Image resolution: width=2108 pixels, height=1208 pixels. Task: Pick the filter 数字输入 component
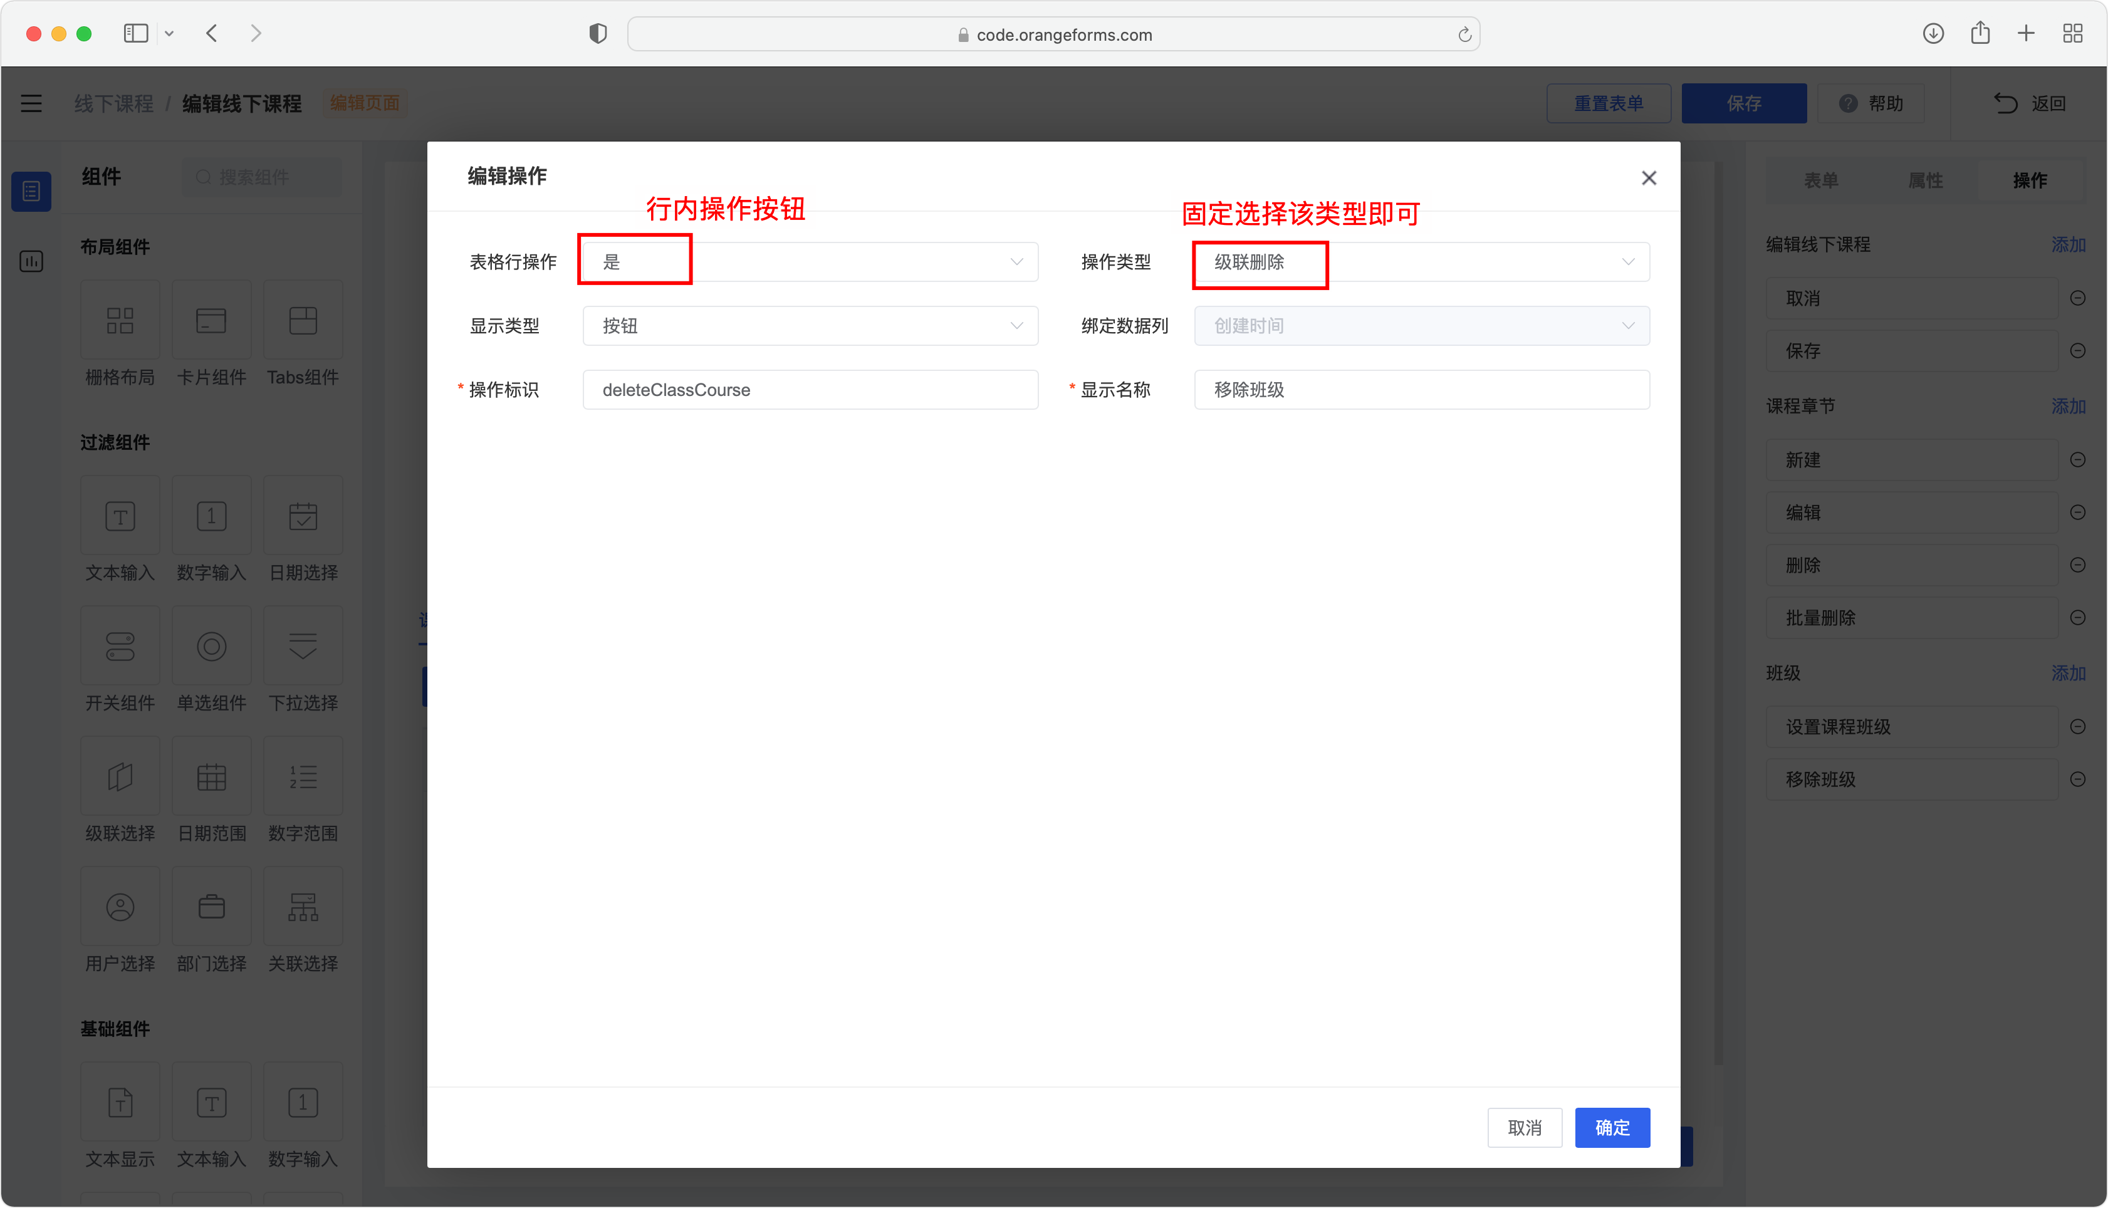coord(212,531)
